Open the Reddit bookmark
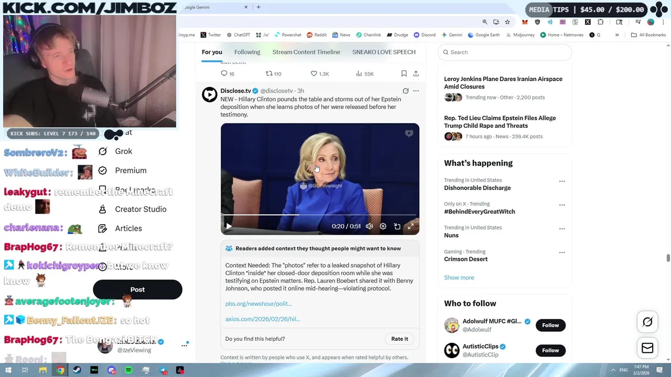Image resolution: width=671 pixels, height=377 pixels. pyautogui.click(x=317, y=35)
